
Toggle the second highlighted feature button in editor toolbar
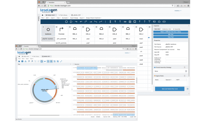(x=51, y=61)
